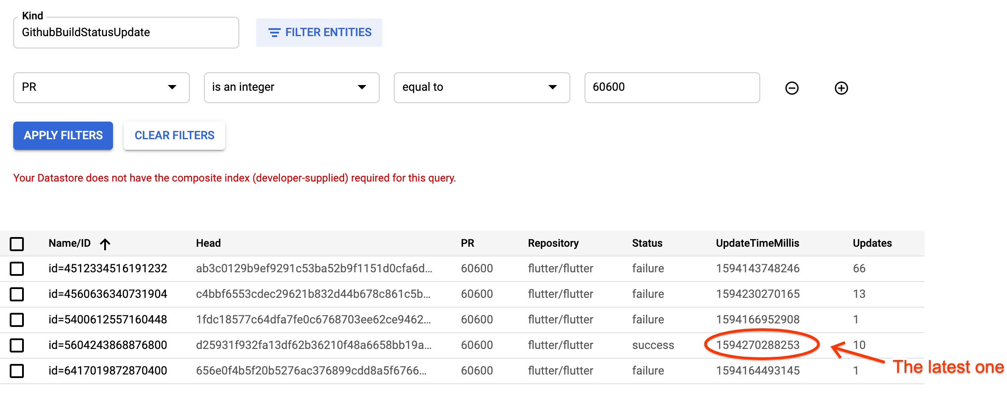
Task: Select the checkbox for id=4512334516191232
Action: pyautogui.click(x=17, y=268)
